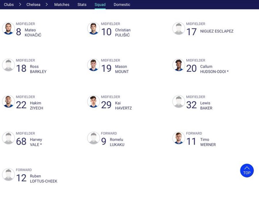The image size is (259, 199).
Task: Click Romelu Lukaku's placeholder avatar
Action: click(x=94, y=138)
